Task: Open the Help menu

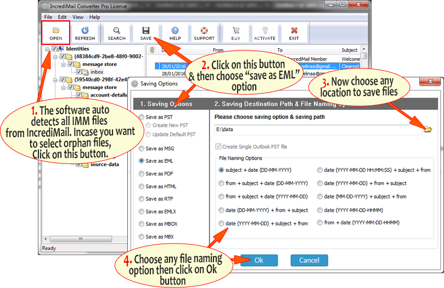Action: coord(94,17)
